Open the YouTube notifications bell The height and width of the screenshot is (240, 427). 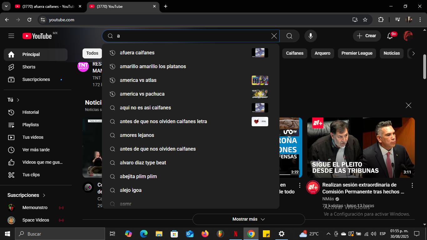(x=390, y=36)
